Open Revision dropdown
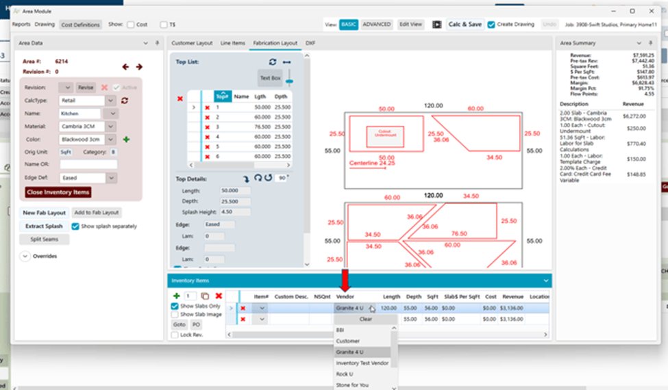Screen dimensions: 668x390 pos(66,87)
